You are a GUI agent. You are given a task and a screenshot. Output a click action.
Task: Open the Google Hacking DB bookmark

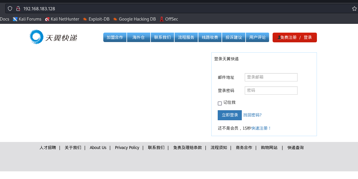135,19
